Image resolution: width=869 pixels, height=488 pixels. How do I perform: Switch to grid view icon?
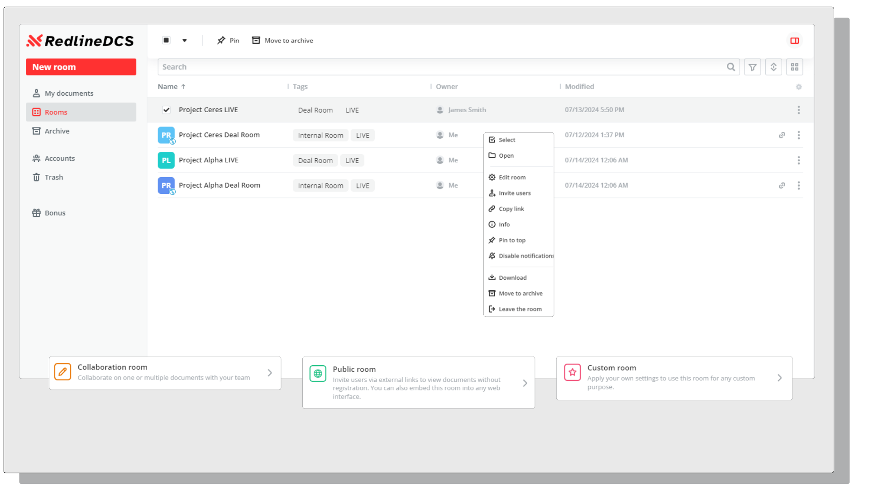point(794,67)
